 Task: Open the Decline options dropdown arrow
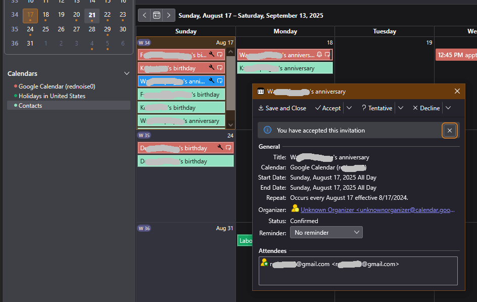coord(448,108)
